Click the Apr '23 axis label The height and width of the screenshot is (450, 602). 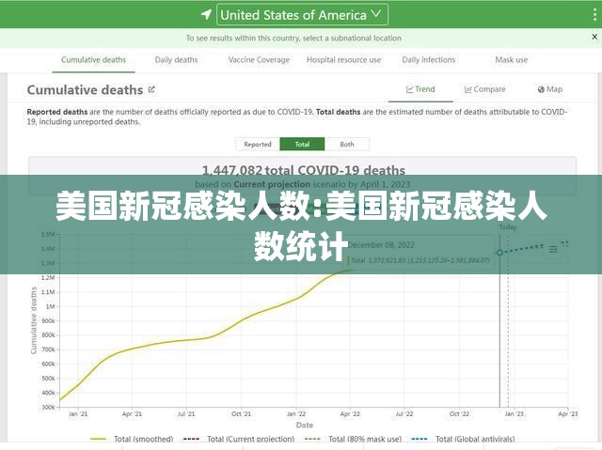click(567, 414)
